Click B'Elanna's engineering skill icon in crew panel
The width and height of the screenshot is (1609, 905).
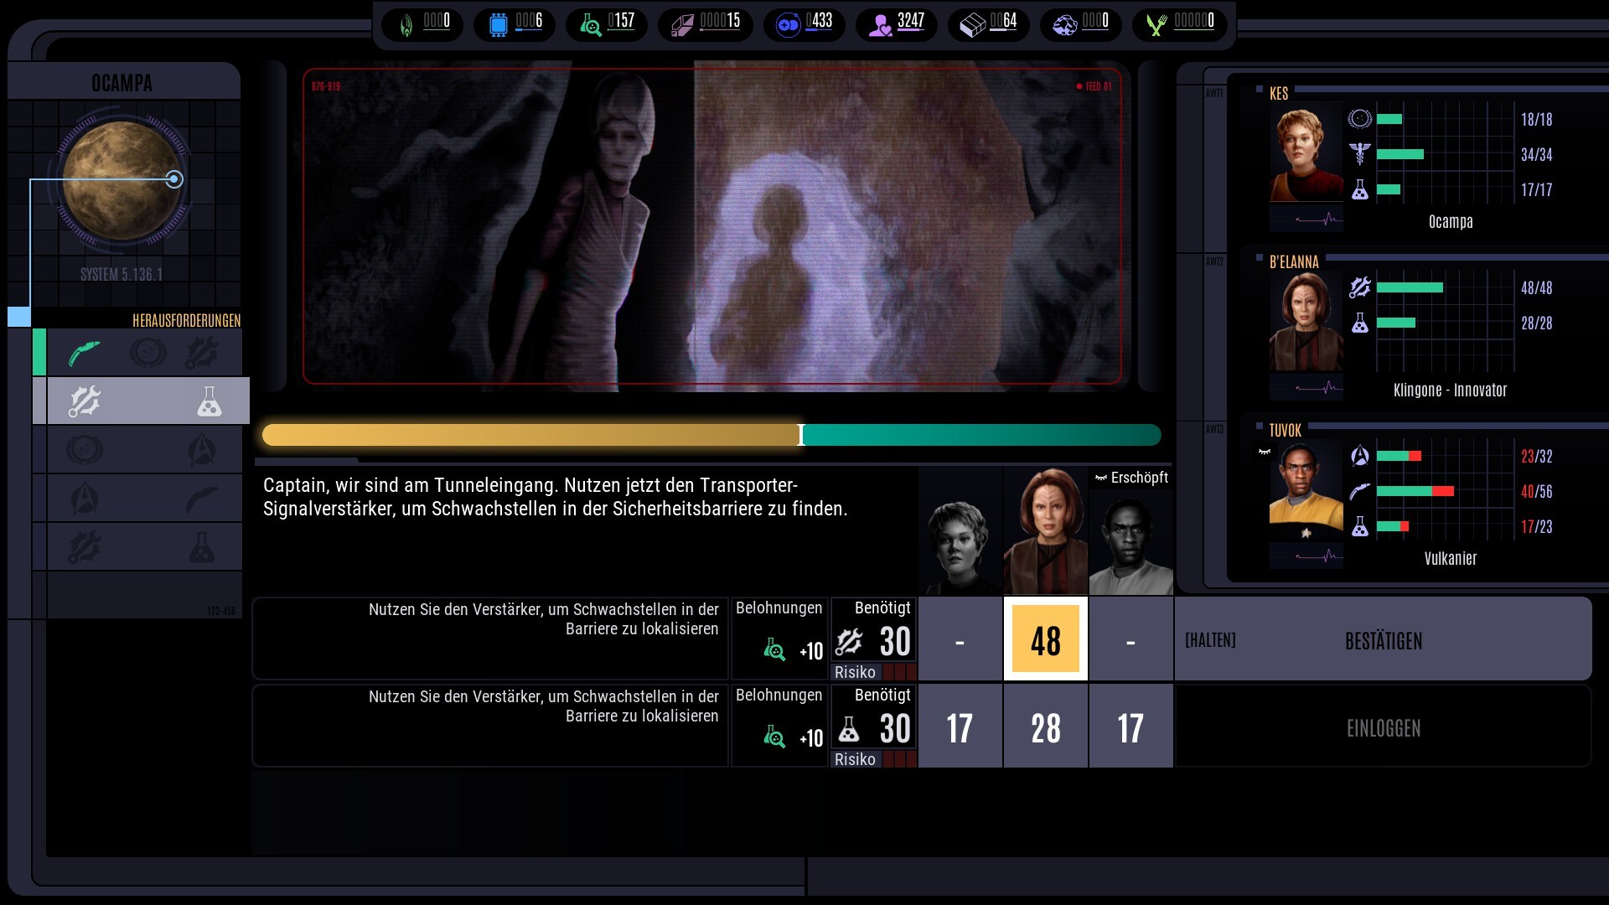(1359, 287)
